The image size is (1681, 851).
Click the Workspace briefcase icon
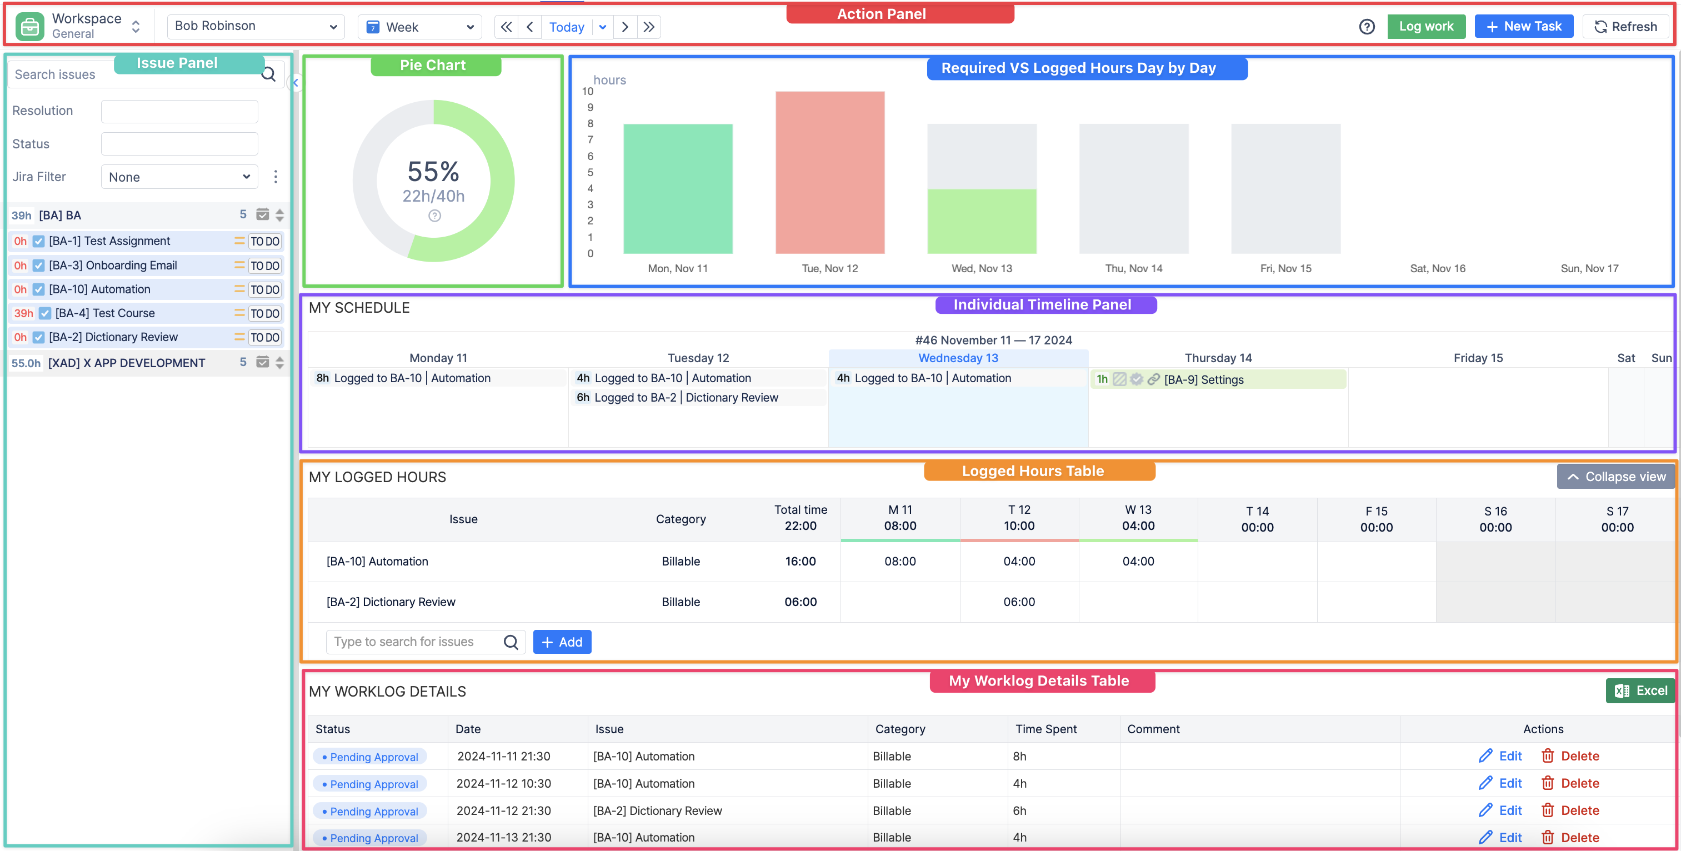(x=29, y=26)
